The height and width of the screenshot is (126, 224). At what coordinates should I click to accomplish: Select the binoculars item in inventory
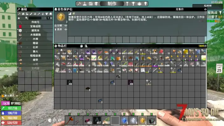tap(118, 76)
